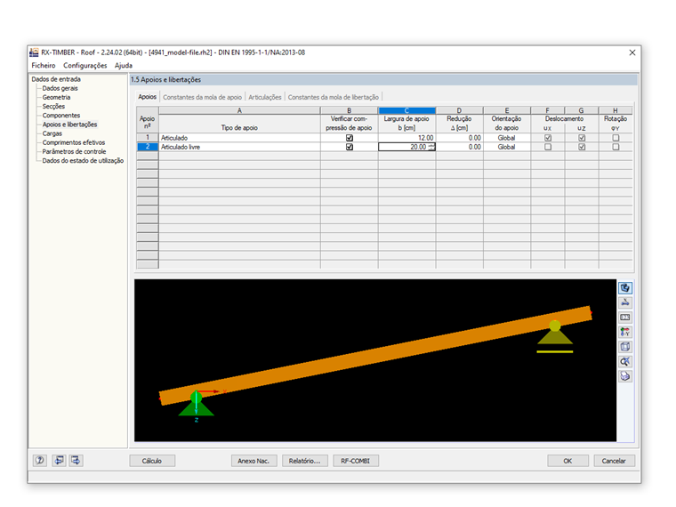676x507 pixels.
Task: Click column C header
Action: click(407, 110)
